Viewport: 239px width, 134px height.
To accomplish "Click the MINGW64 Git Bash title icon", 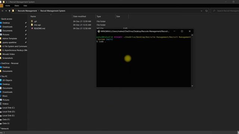I will coord(99,31).
